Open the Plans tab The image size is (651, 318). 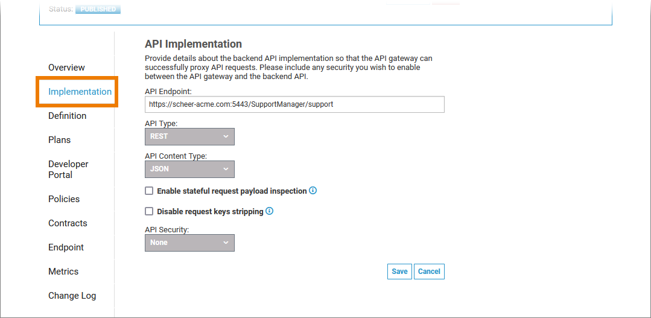pyautogui.click(x=59, y=140)
